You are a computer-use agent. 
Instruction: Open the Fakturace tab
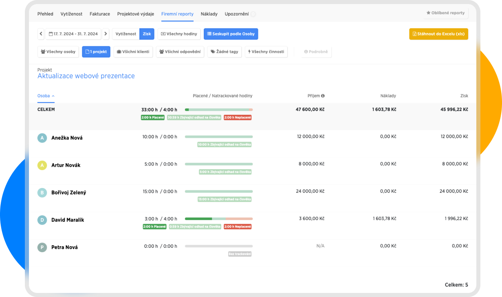pyautogui.click(x=100, y=14)
